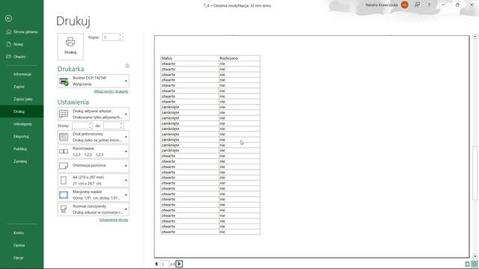Click the preview scrollbar down arrow

click(475, 256)
